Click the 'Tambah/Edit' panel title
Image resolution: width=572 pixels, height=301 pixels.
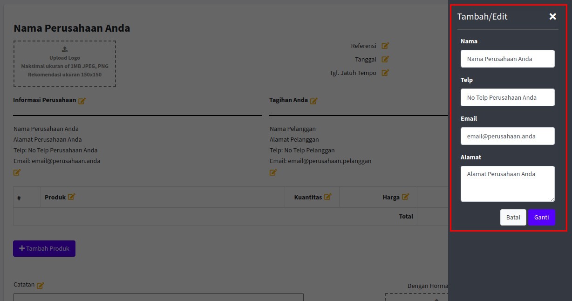click(482, 16)
